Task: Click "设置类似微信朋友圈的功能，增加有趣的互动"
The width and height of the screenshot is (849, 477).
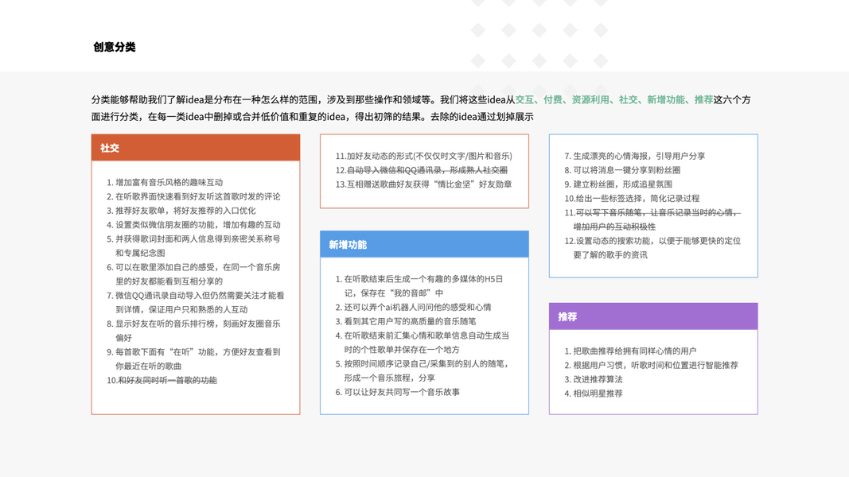Action: tap(193, 224)
